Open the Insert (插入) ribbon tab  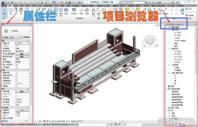point(28,6)
